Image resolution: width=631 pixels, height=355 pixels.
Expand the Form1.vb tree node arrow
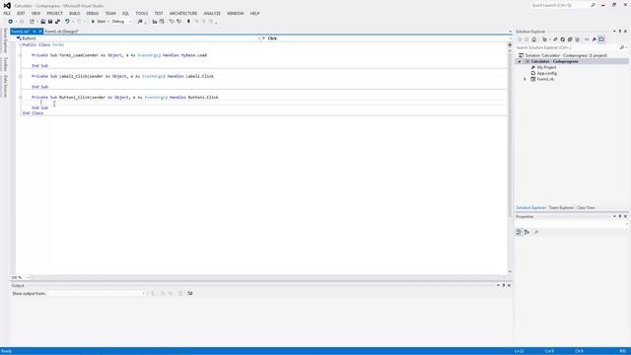click(x=525, y=79)
